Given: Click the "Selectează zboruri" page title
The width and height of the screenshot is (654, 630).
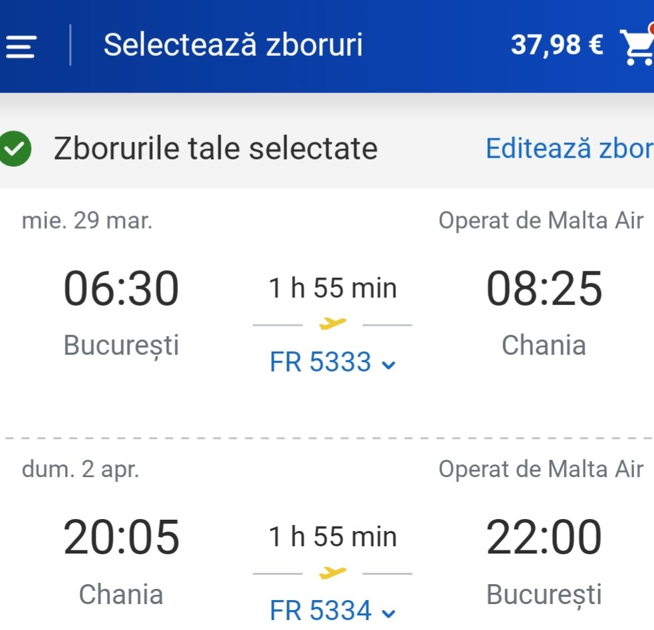Looking at the screenshot, I should pyautogui.click(x=233, y=45).
